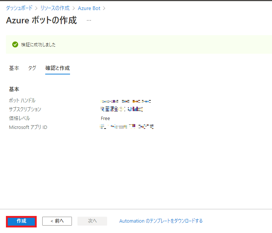The height and width of the screenshot is (233, 272).
Task: Click the 検証に成功しました message text
Action: 39,45
